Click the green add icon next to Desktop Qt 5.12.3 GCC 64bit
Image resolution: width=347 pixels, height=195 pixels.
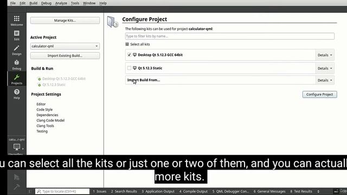39,79
